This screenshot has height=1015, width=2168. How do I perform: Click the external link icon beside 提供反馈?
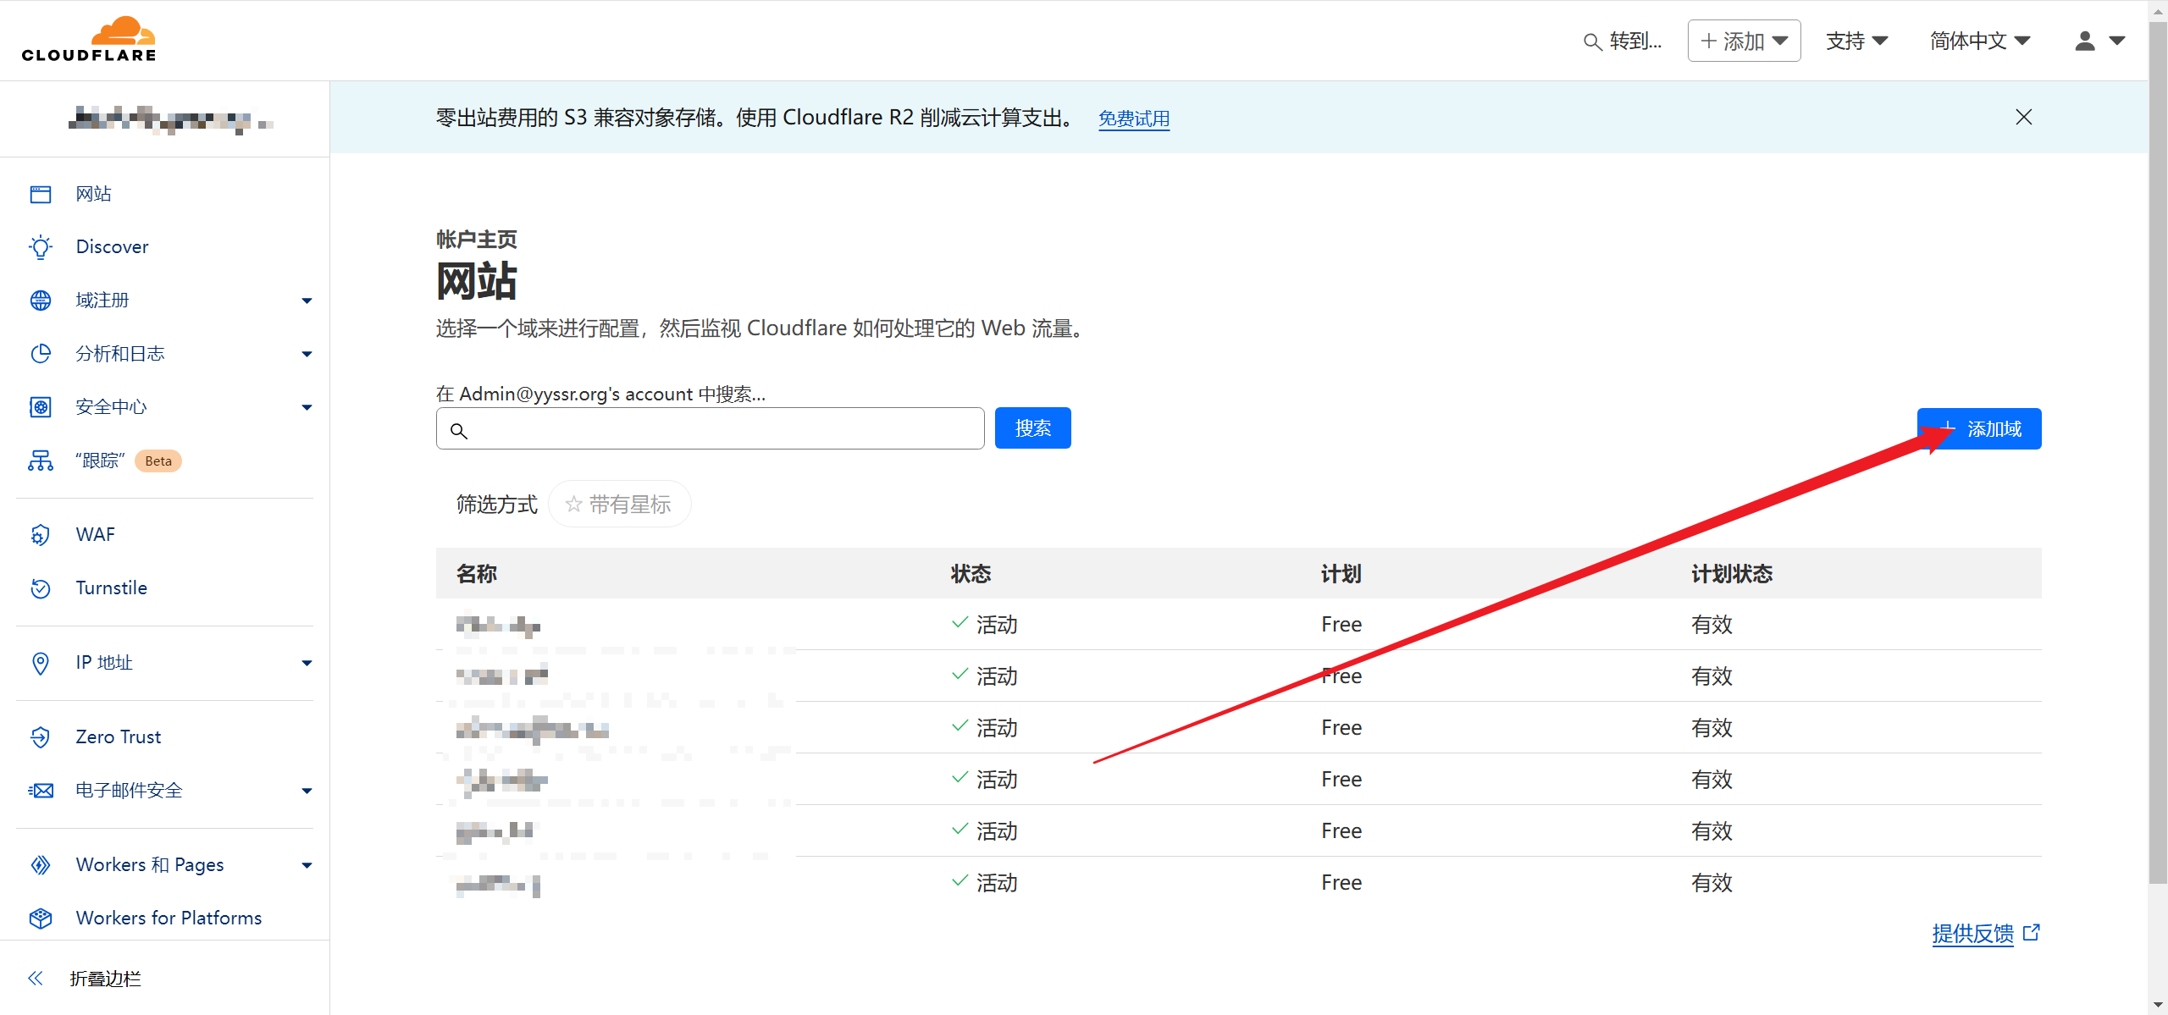point(2032,932)
